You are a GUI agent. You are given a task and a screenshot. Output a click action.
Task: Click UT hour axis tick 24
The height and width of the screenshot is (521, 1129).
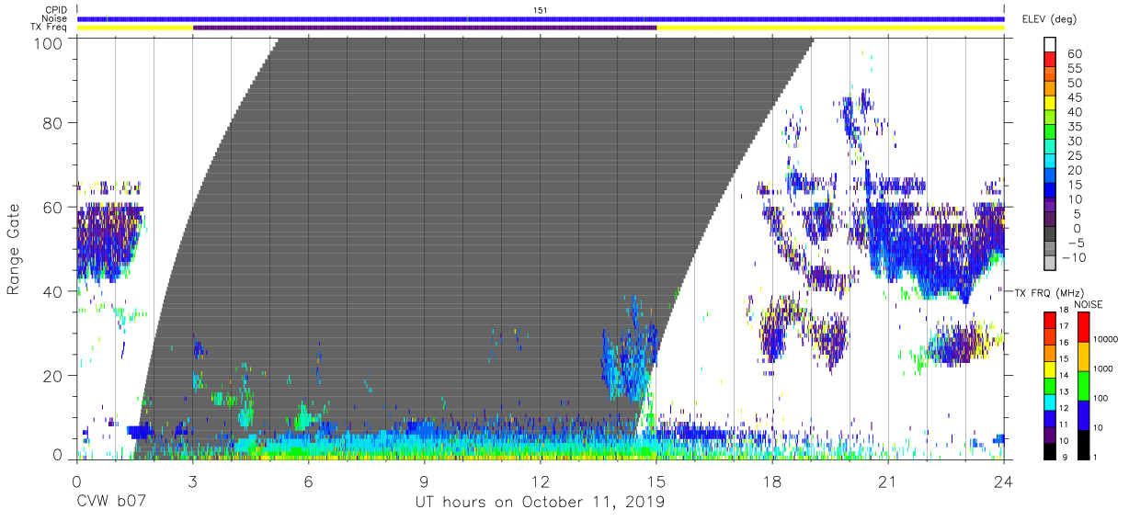pyautogui.click(x=1004, y=481)
